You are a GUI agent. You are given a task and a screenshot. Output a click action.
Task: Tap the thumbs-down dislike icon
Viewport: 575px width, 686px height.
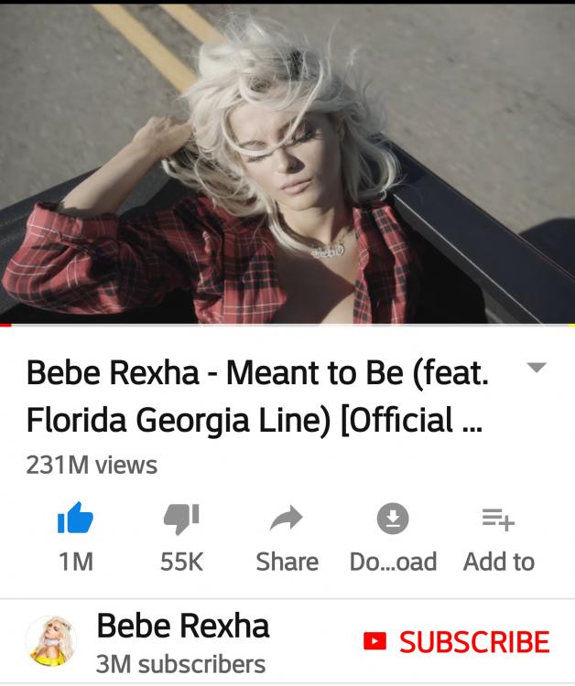181,519
